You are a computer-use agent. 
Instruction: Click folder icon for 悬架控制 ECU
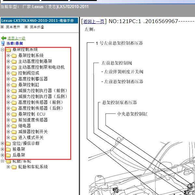[14, 114]
